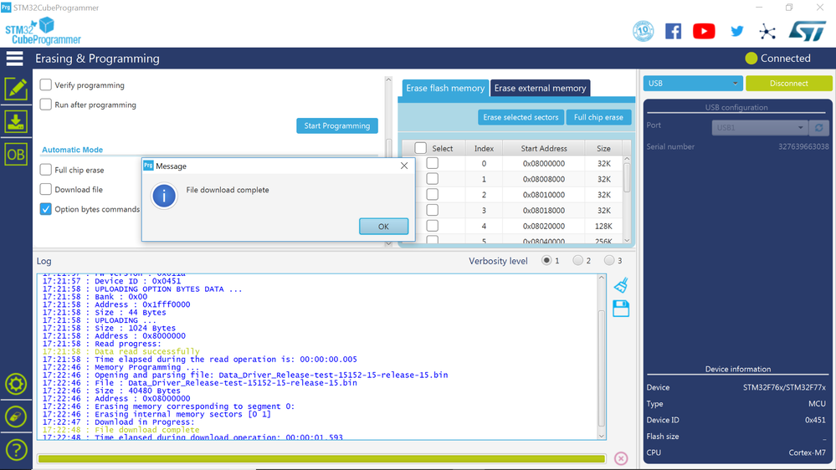Select sector 3 at 0x08018000
Screen dimensions: 836x470
pos(433,210)
